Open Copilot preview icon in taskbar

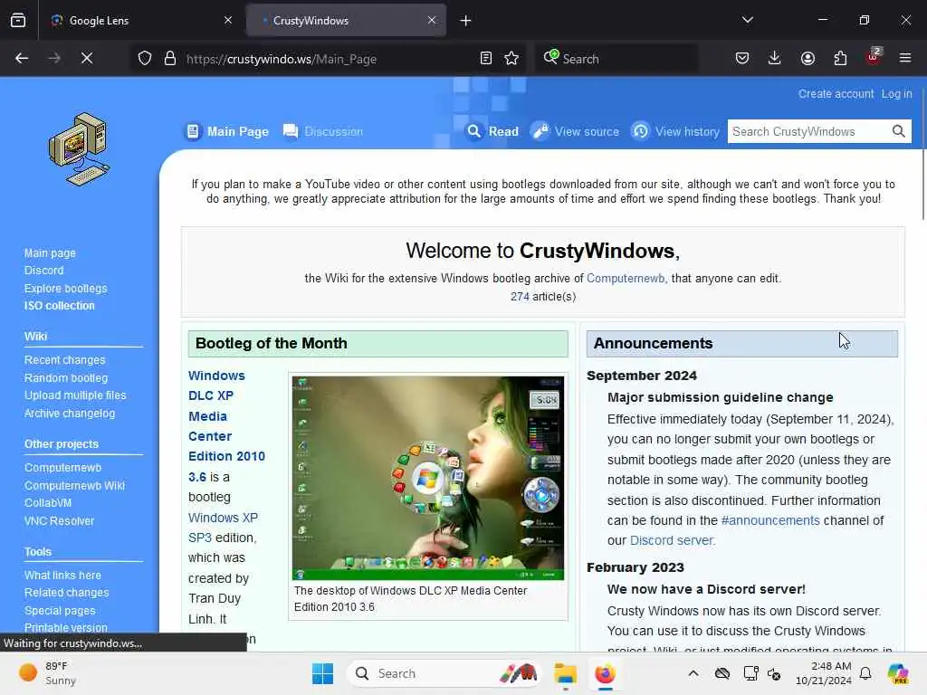(898, 673)
